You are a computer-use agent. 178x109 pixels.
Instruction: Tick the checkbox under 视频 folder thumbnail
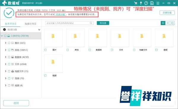pos(45,76)
